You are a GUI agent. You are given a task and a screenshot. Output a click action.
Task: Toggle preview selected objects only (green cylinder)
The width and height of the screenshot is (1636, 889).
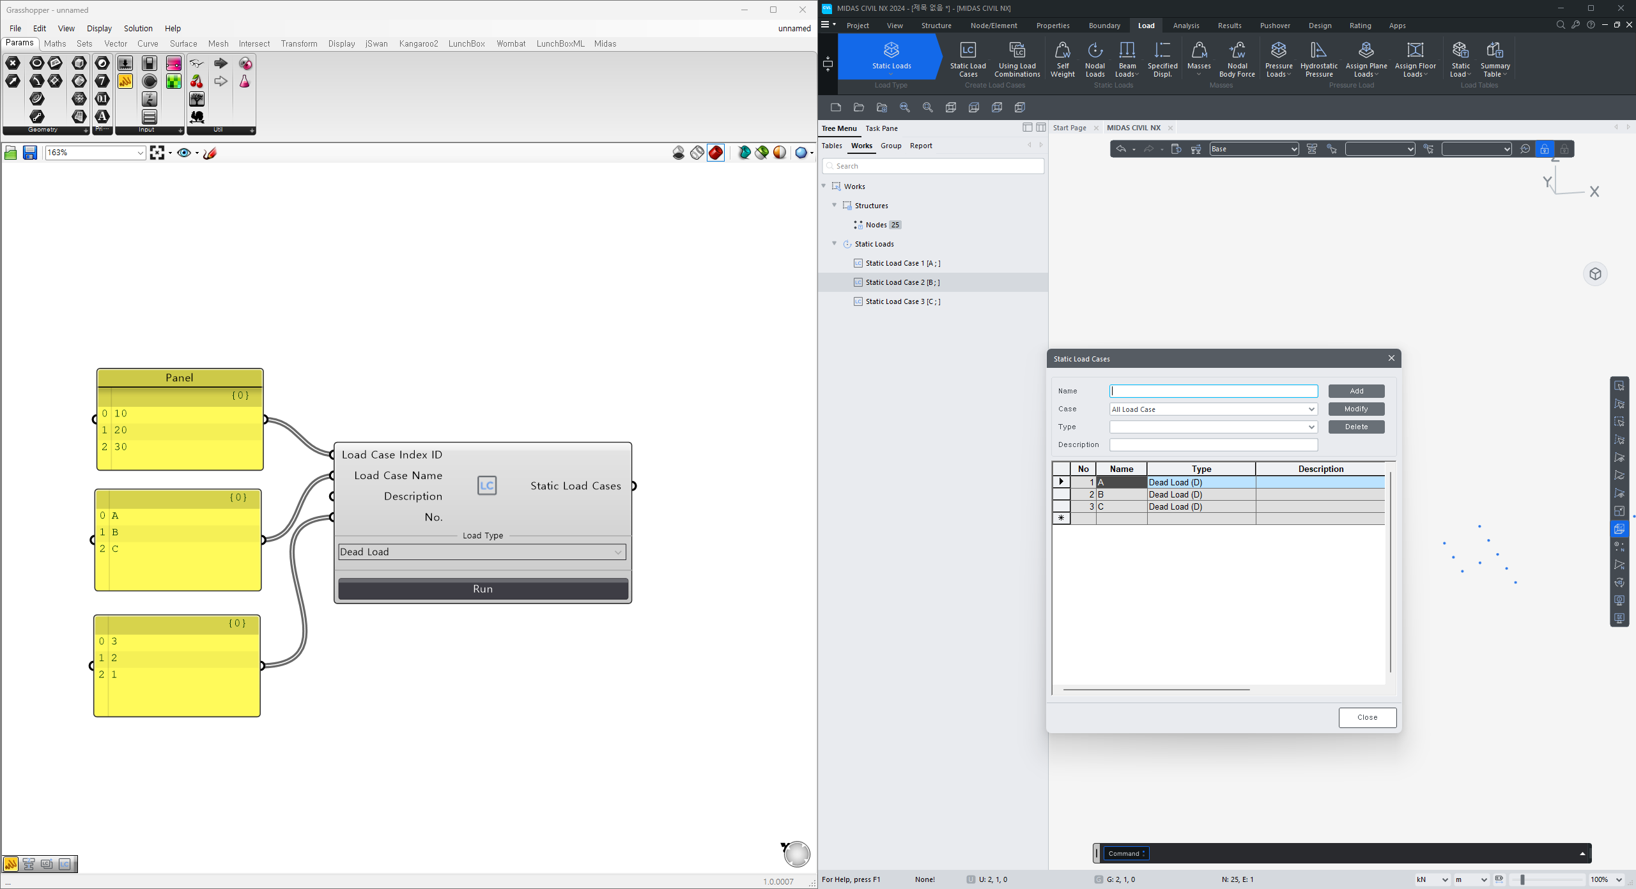coord(762,153)
